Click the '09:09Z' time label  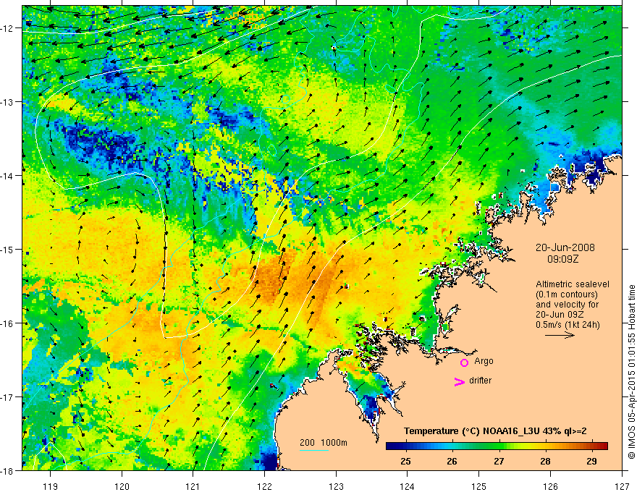coord(562,259)
